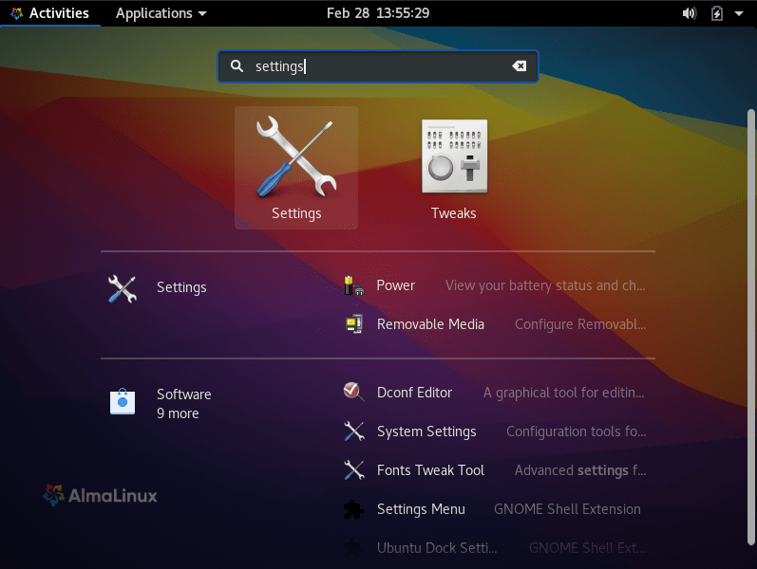Image resolution: width=757 pixels, height=569 pixels.
Task: Click the Software shopping bag icon
Action: [x=123, y=403]
